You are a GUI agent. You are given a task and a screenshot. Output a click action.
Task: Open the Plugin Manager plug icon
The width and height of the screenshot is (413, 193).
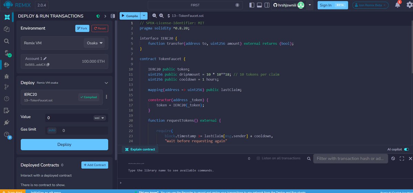click(7, 122)
